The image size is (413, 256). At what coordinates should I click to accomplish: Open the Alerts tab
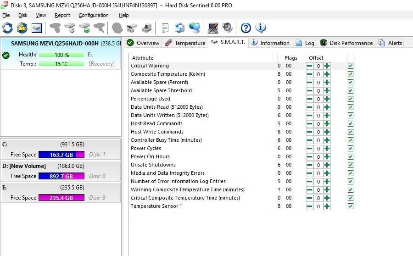pos(391,43)
